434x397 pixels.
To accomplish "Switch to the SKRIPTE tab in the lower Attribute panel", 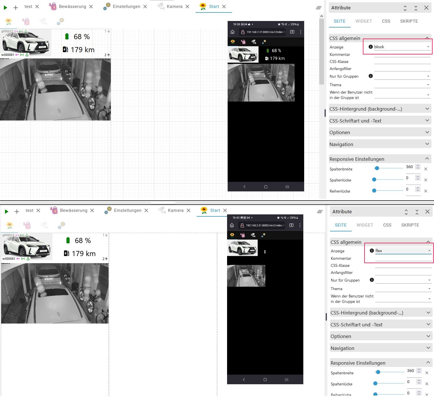I will (410, 225).
